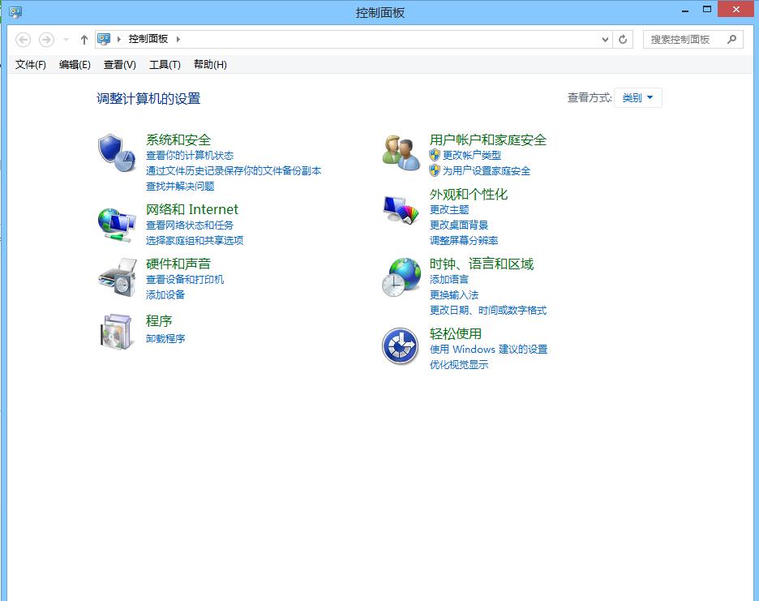Click the 卸载程序 link
The image size is (759, 601).
[x=165, y=338]
